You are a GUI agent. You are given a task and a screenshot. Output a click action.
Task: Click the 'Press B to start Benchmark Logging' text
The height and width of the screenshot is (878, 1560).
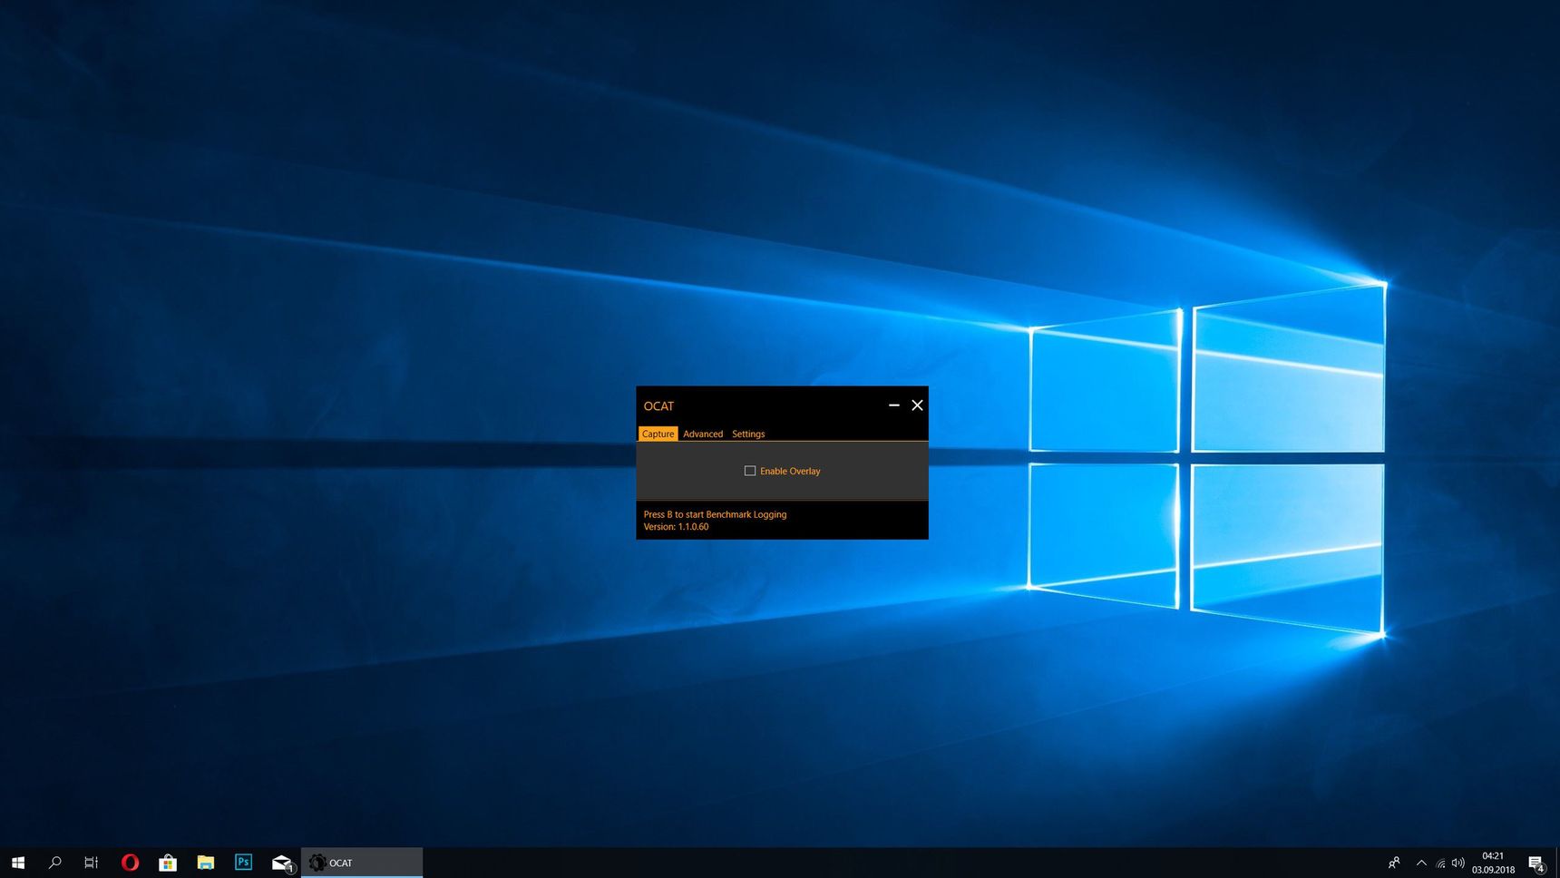point(715,514)
